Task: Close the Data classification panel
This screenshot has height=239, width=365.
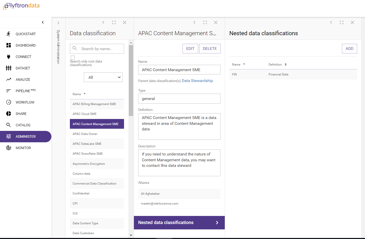Action: tap(125, 23)
